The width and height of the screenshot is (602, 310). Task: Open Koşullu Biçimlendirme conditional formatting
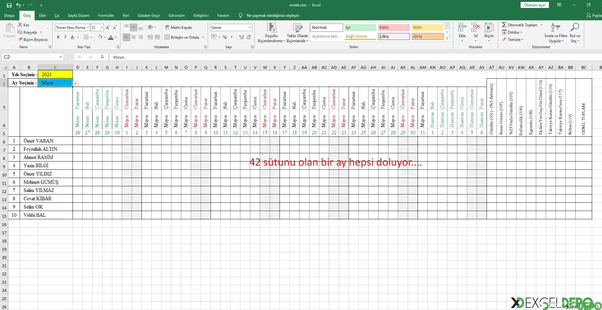(x=271, y=33)
